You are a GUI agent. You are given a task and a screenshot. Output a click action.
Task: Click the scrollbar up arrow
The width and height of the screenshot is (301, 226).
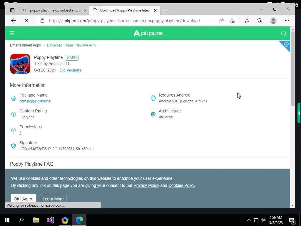click(292, 29)
